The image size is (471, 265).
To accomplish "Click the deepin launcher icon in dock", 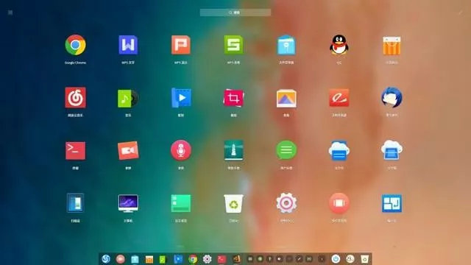I will [106, 258].
